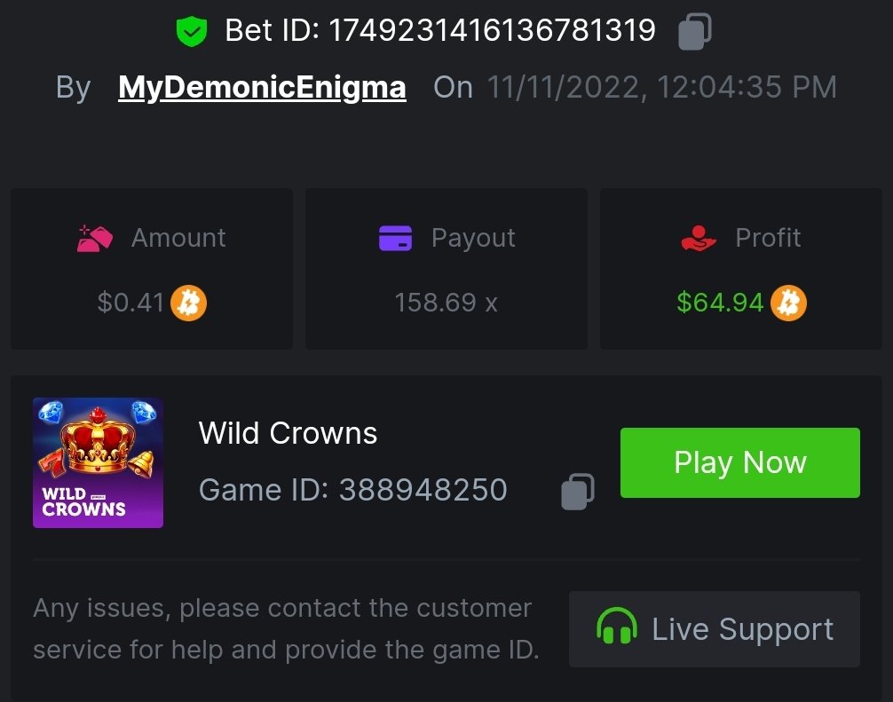Click the 158.69 x payout value
The height and width of the screenshot is (702, 893).
coord(446,304)
